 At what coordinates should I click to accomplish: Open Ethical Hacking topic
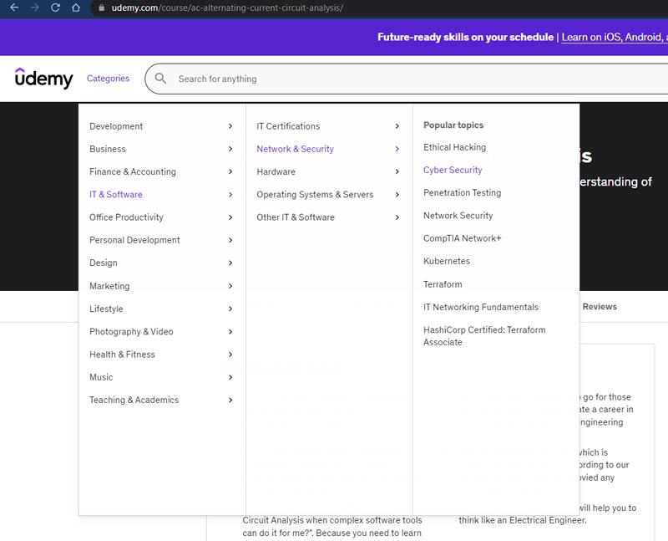(x=454, y=147)
